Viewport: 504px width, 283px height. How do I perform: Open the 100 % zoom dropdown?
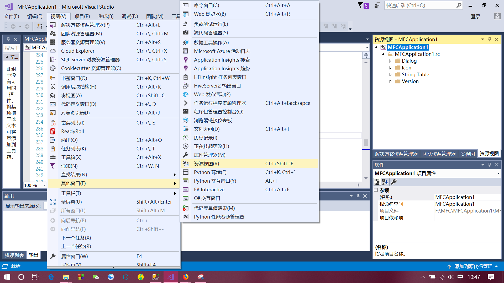click(45, 185)
